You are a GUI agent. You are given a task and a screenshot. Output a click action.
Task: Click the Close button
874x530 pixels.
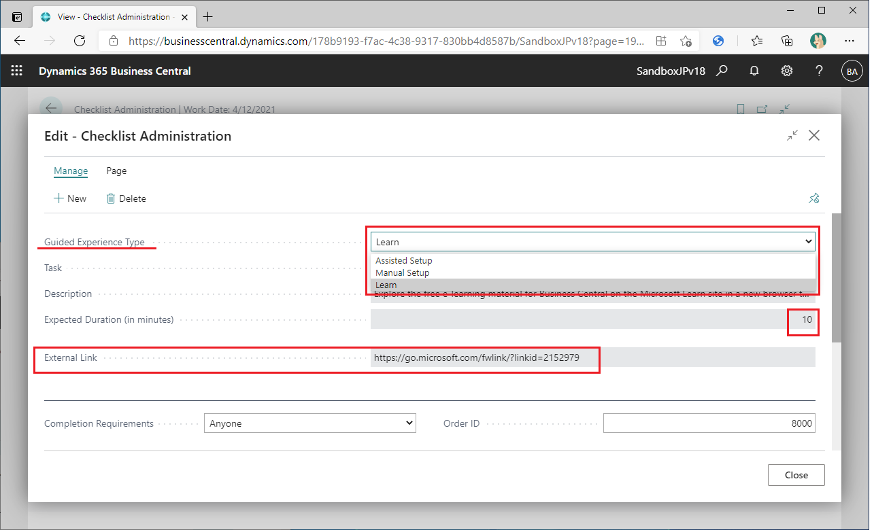point(796,474)
